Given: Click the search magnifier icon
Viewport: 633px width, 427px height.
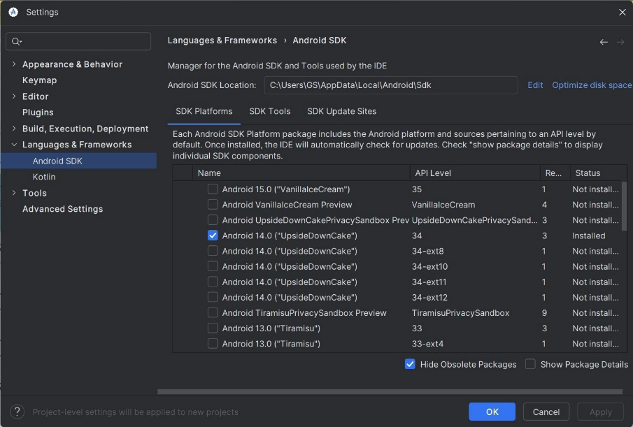Looking at the screenshot, I should 16,41.
